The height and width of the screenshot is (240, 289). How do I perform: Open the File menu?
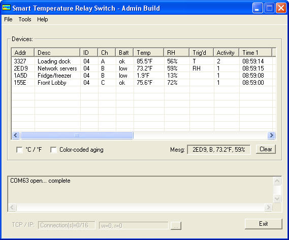(x=8, y=19)
